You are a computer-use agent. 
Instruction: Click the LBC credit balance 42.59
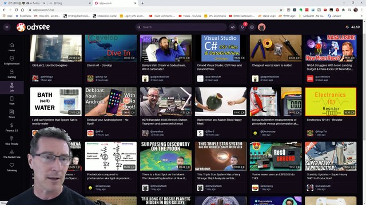(x=353, y=27)
